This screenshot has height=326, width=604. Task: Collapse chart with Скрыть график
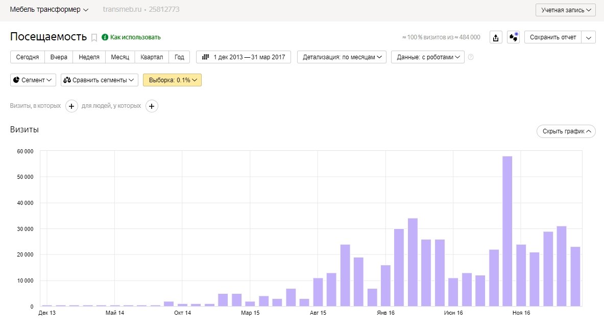pos(566,131)
